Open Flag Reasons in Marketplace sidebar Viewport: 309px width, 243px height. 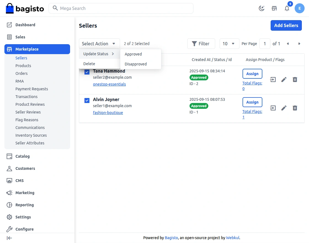coord(27,120)
